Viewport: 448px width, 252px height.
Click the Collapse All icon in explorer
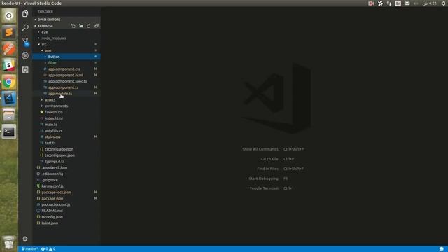tap(97, 26)
